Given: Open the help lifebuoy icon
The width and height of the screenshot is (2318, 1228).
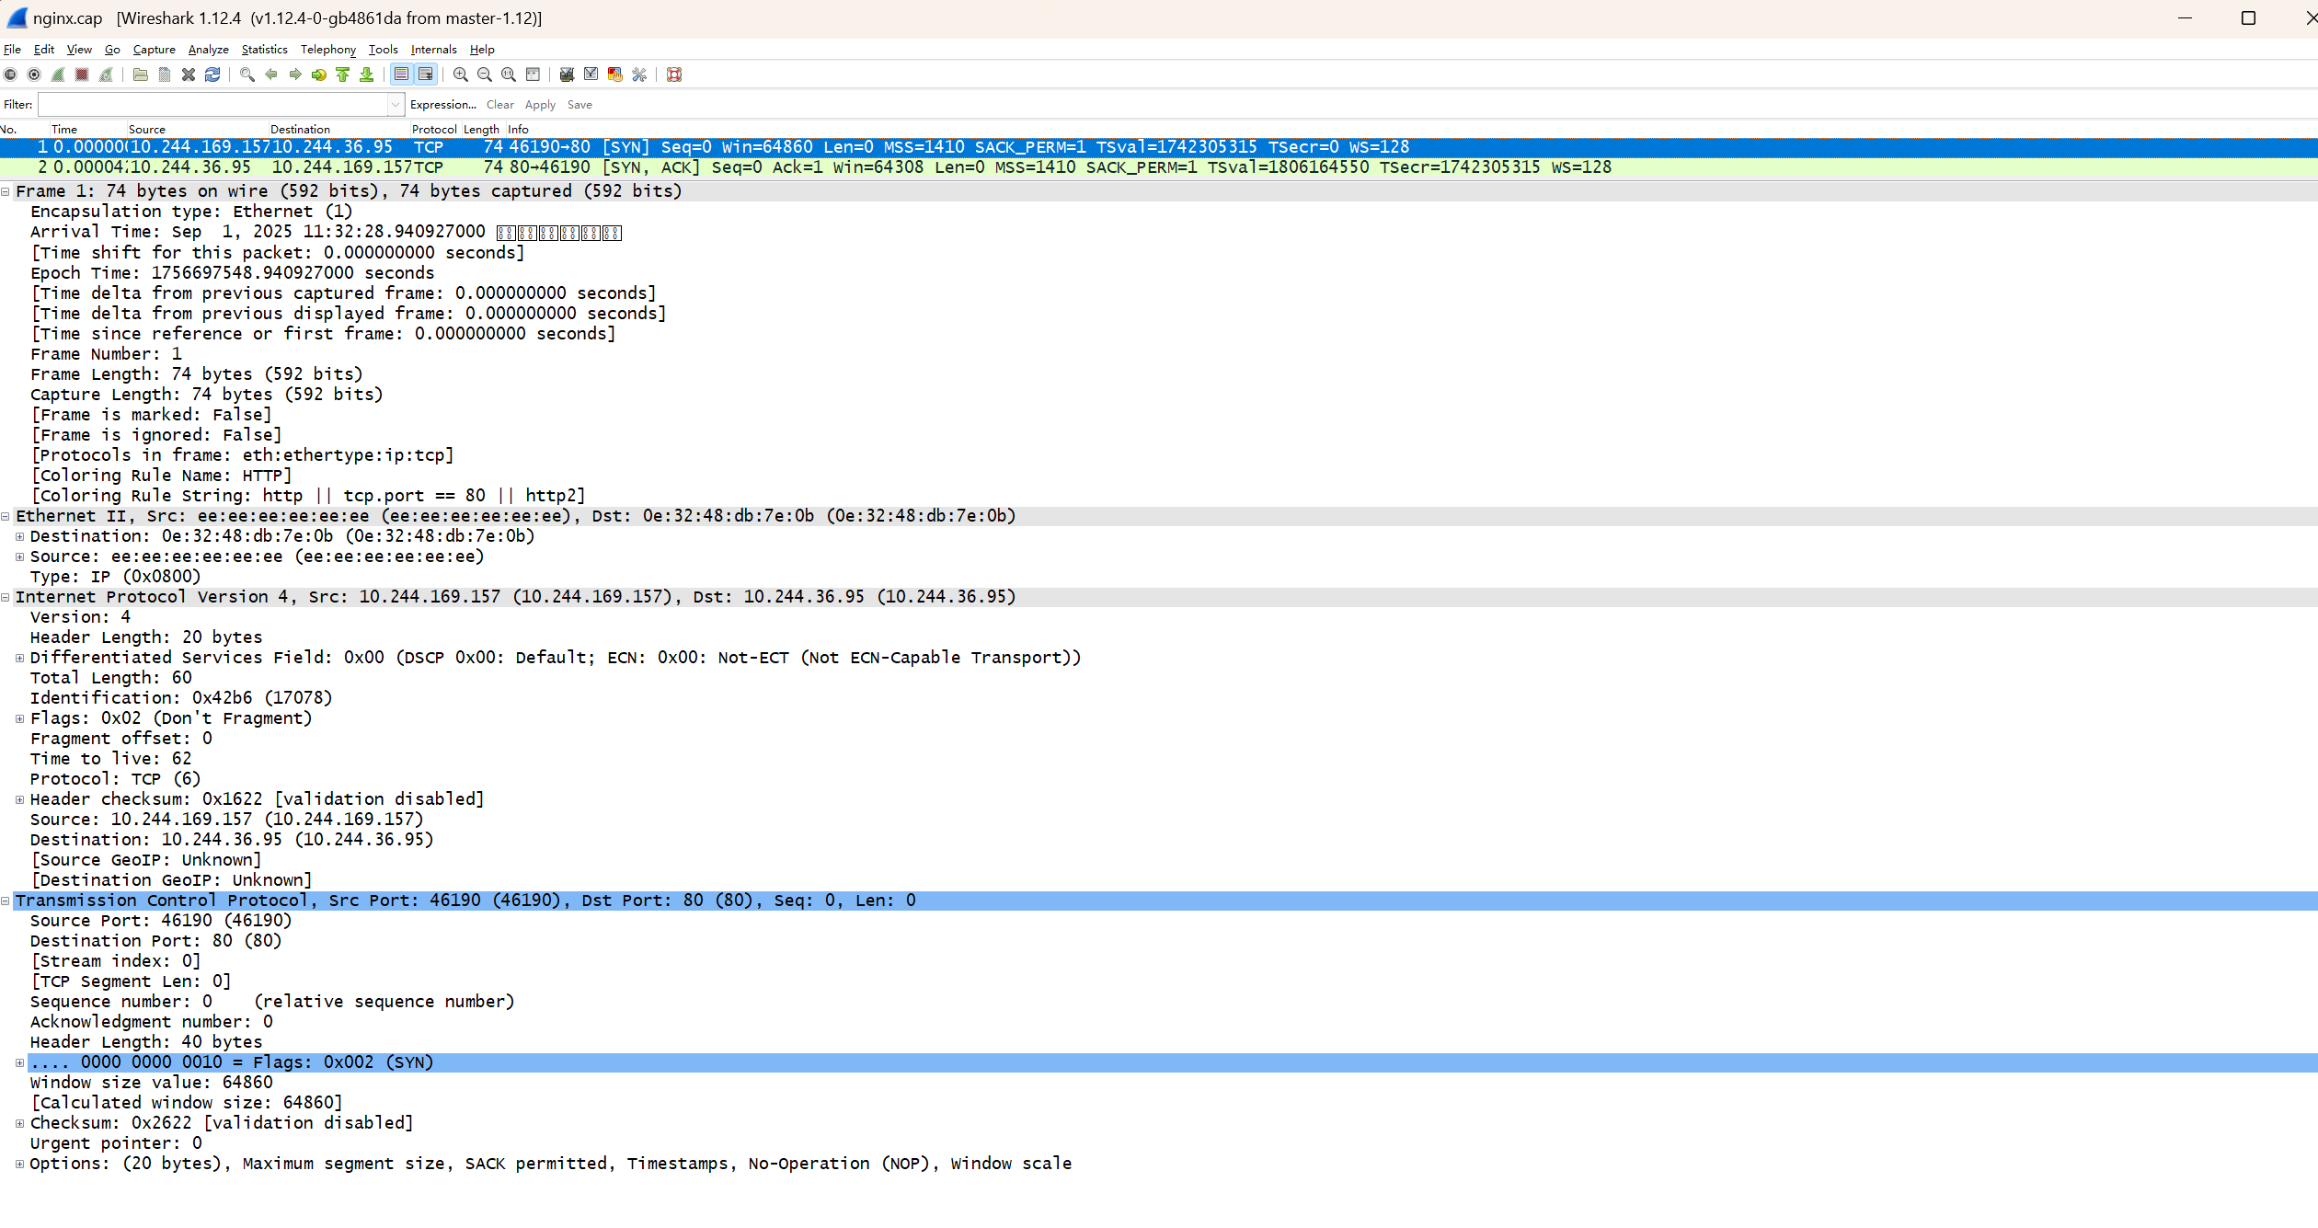Looking at the screenshot, I should [674, 75].
